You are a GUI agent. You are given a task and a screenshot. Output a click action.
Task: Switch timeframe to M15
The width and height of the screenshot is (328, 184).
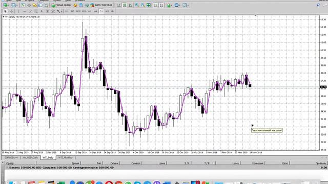(x=78, y=11)
